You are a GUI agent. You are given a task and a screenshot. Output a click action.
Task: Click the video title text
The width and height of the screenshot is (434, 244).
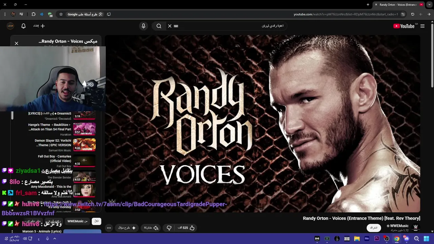(361, 218)
